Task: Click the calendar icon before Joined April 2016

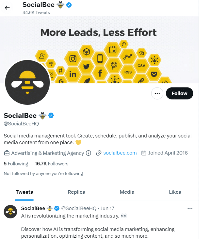Action: click(x=144, y=153)
